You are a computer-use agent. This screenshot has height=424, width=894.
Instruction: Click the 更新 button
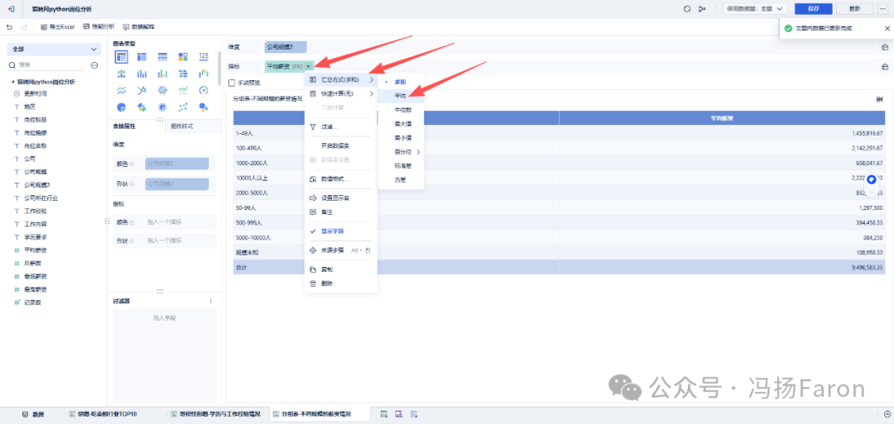click(854, 9)
